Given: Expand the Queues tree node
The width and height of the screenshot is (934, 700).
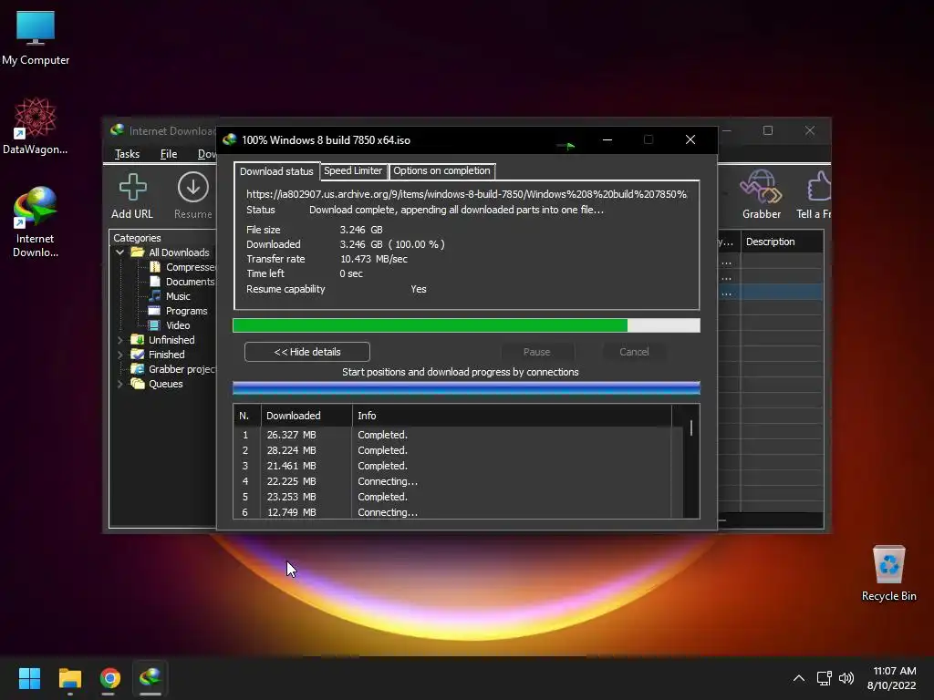Looking at the screenshot, I should pyautogui.click(x=119, y=384).
